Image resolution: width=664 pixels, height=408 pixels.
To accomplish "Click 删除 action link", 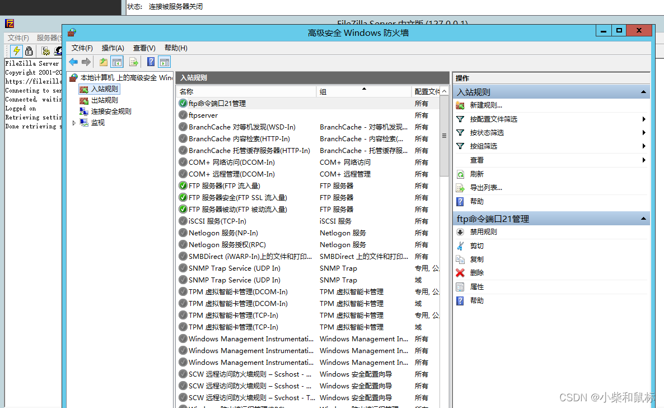I will 477,273.
